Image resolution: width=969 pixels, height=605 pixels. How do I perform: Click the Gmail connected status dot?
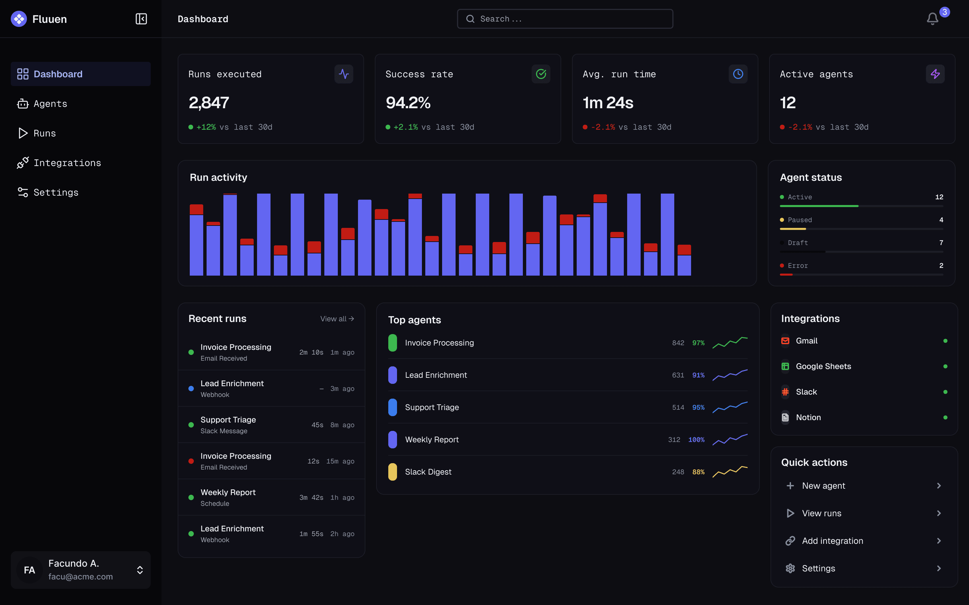coord(945,341)
